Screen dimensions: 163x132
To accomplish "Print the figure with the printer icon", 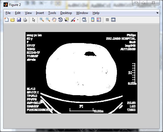I will tap(25, 20).
